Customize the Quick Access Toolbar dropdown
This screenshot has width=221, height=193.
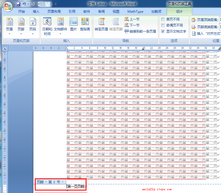coord(56,4)
